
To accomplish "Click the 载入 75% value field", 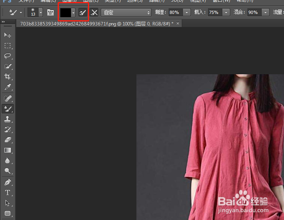I will [x=215, y=12].
